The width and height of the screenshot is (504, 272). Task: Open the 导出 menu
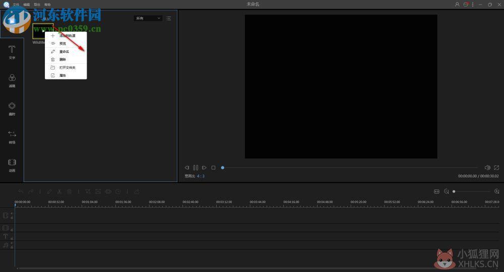37,5
